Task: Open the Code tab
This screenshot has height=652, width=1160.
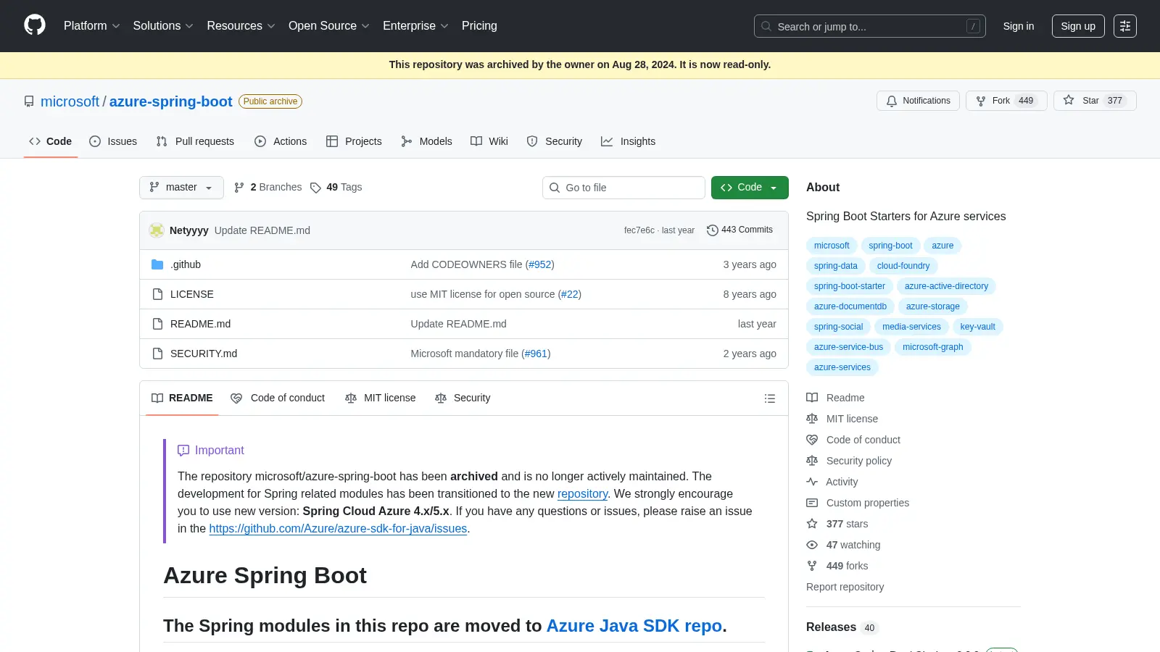Action: click(51, 141)
